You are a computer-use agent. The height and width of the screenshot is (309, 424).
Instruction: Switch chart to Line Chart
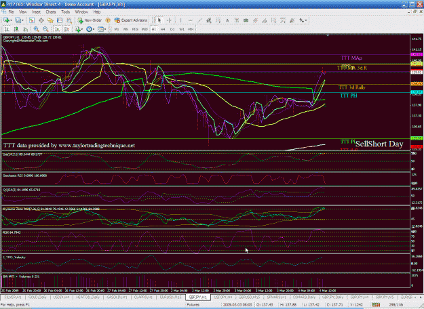click(25, 29)
